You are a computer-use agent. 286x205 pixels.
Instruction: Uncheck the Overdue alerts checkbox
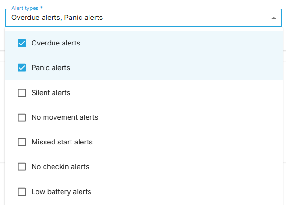point(22,43)
